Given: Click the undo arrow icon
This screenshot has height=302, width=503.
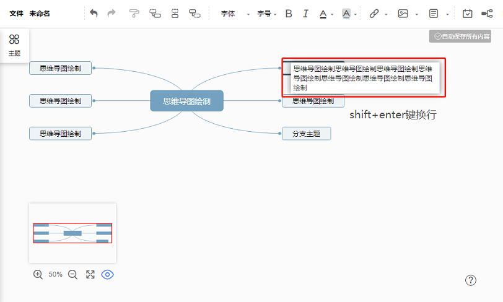Looking at the screenshot, I should point(94,13).
